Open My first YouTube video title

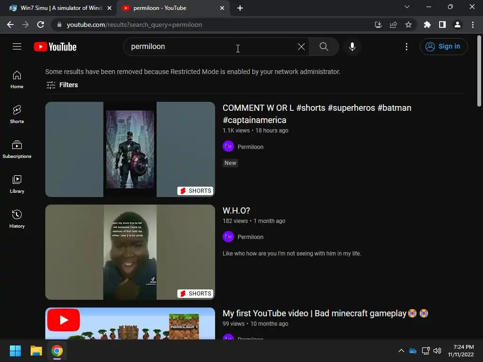tap(325, 313)
